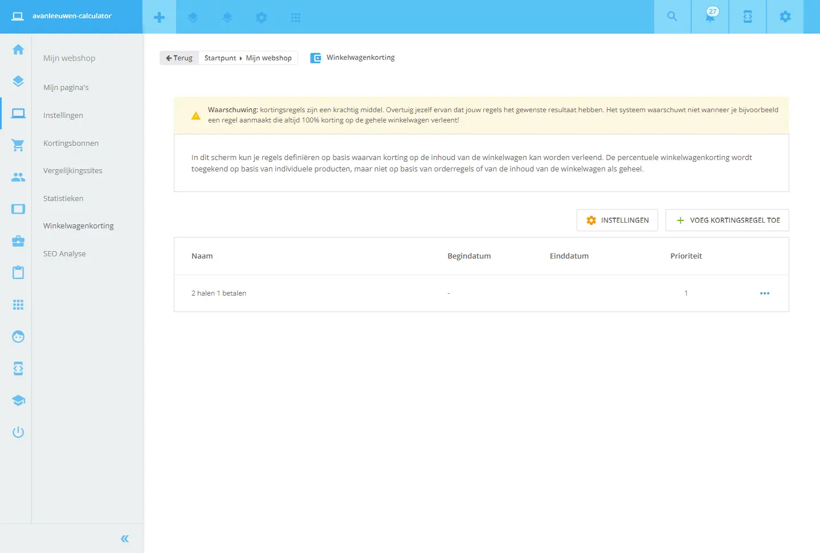
Task: Click the plus icon in top bar
Action: tap(160, 17)
